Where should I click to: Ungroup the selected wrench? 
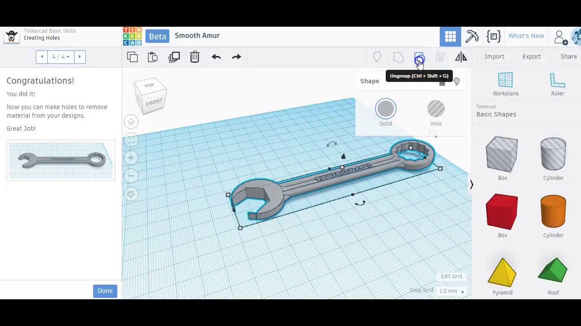click(419, 58)
